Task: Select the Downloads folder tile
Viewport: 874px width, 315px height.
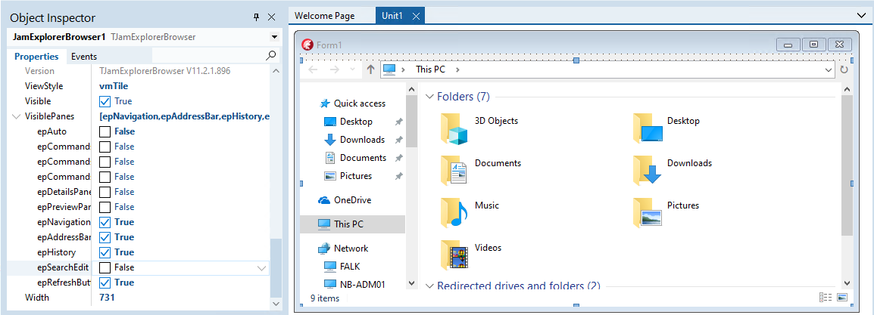Action: 673,169
